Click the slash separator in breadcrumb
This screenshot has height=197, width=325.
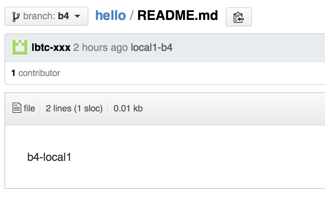(132, 15)
